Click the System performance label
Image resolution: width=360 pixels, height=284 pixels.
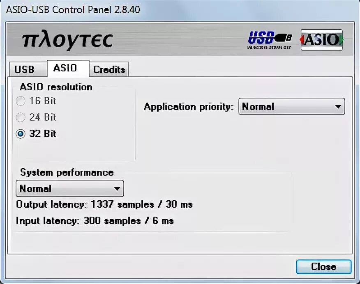(67, 172)
